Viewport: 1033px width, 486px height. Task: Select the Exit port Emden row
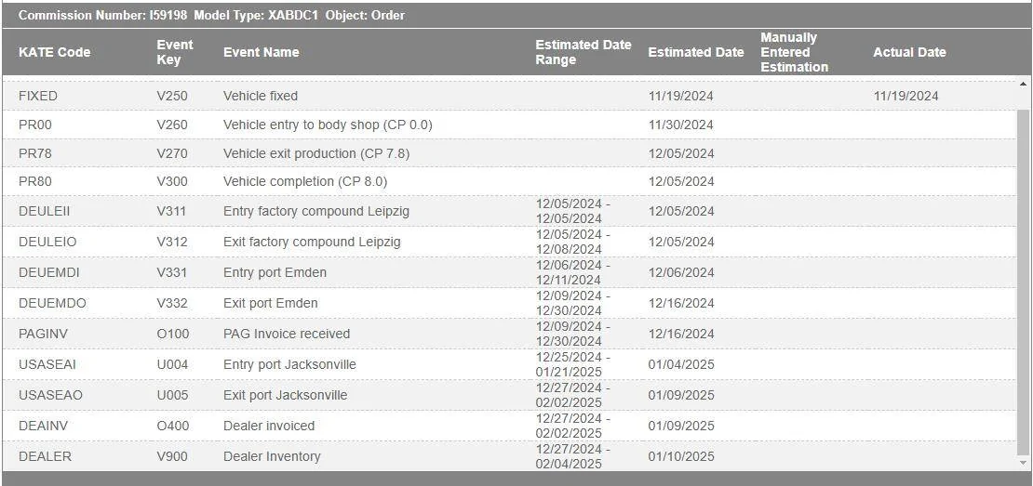pos(270,303)
